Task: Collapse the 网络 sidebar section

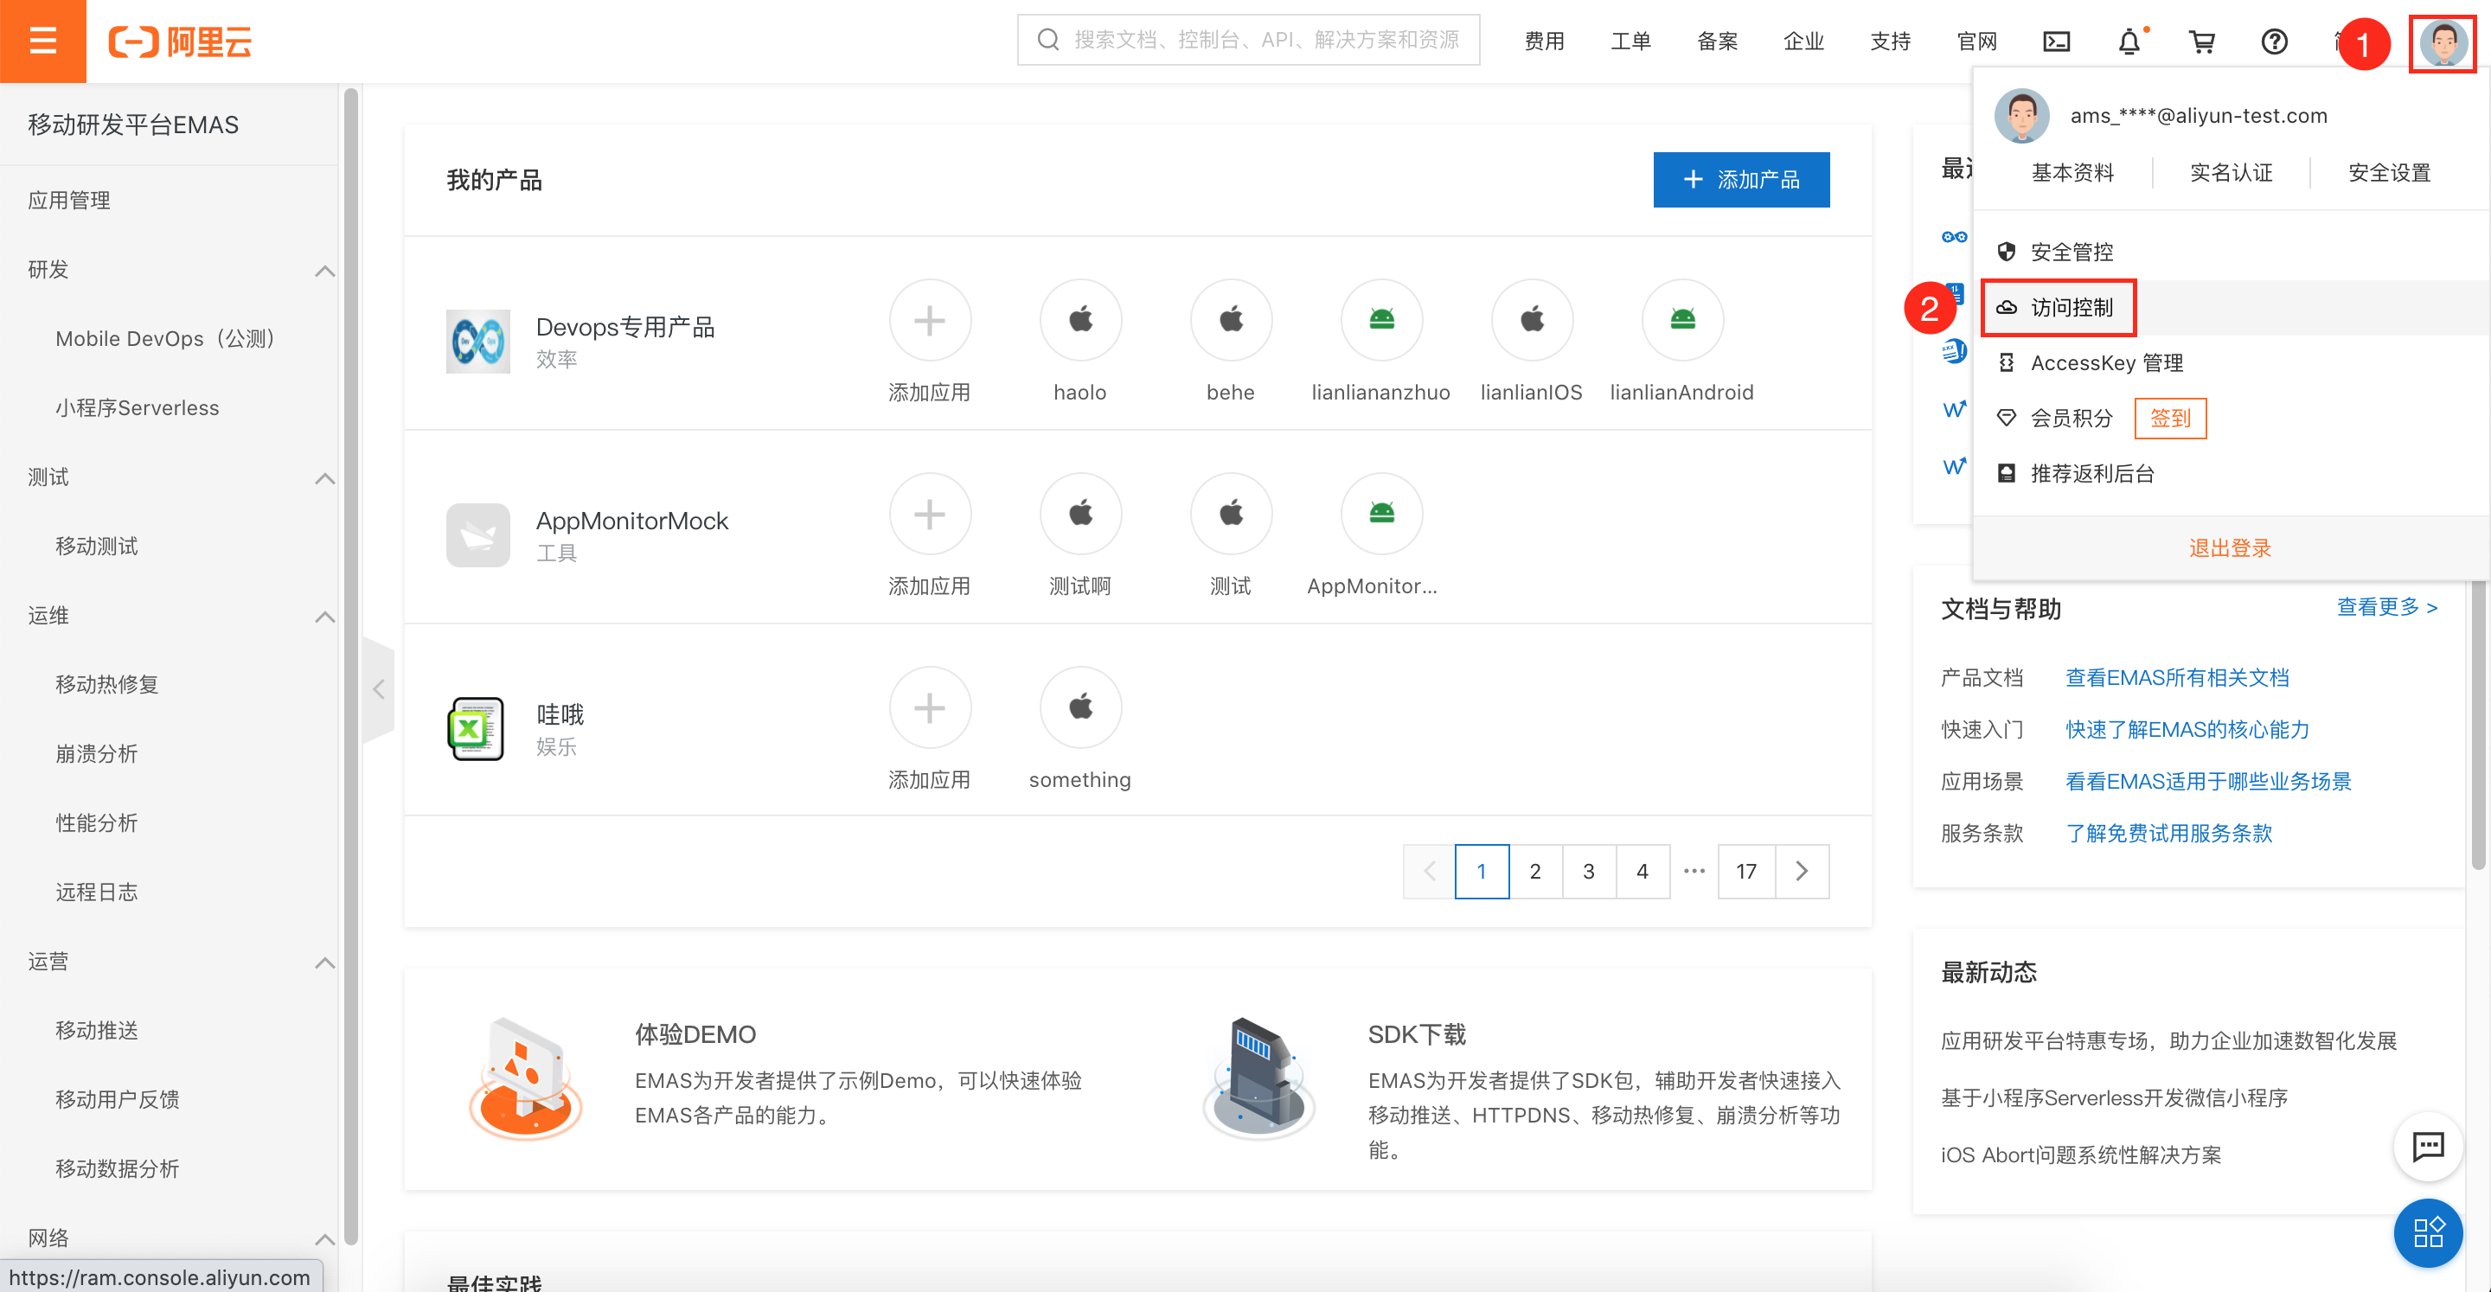Action: coord(325,1238)
